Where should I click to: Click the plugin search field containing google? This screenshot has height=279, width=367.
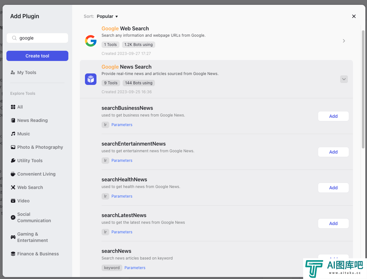(37, 38)
